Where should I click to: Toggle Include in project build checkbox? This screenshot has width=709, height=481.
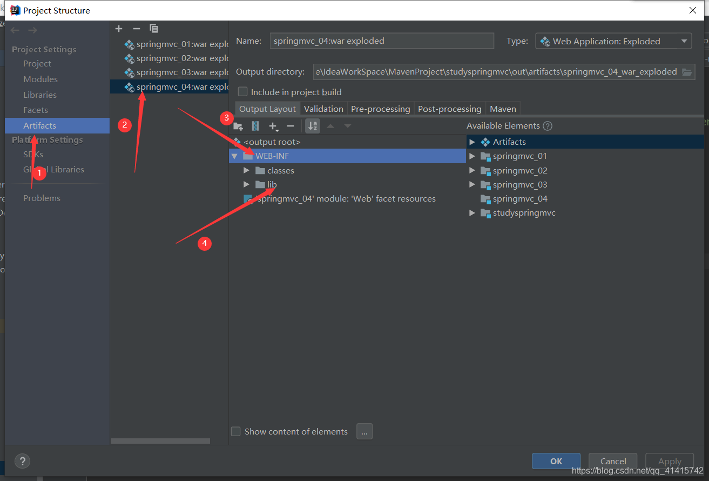pyautogui.click(x=243, y=92)
